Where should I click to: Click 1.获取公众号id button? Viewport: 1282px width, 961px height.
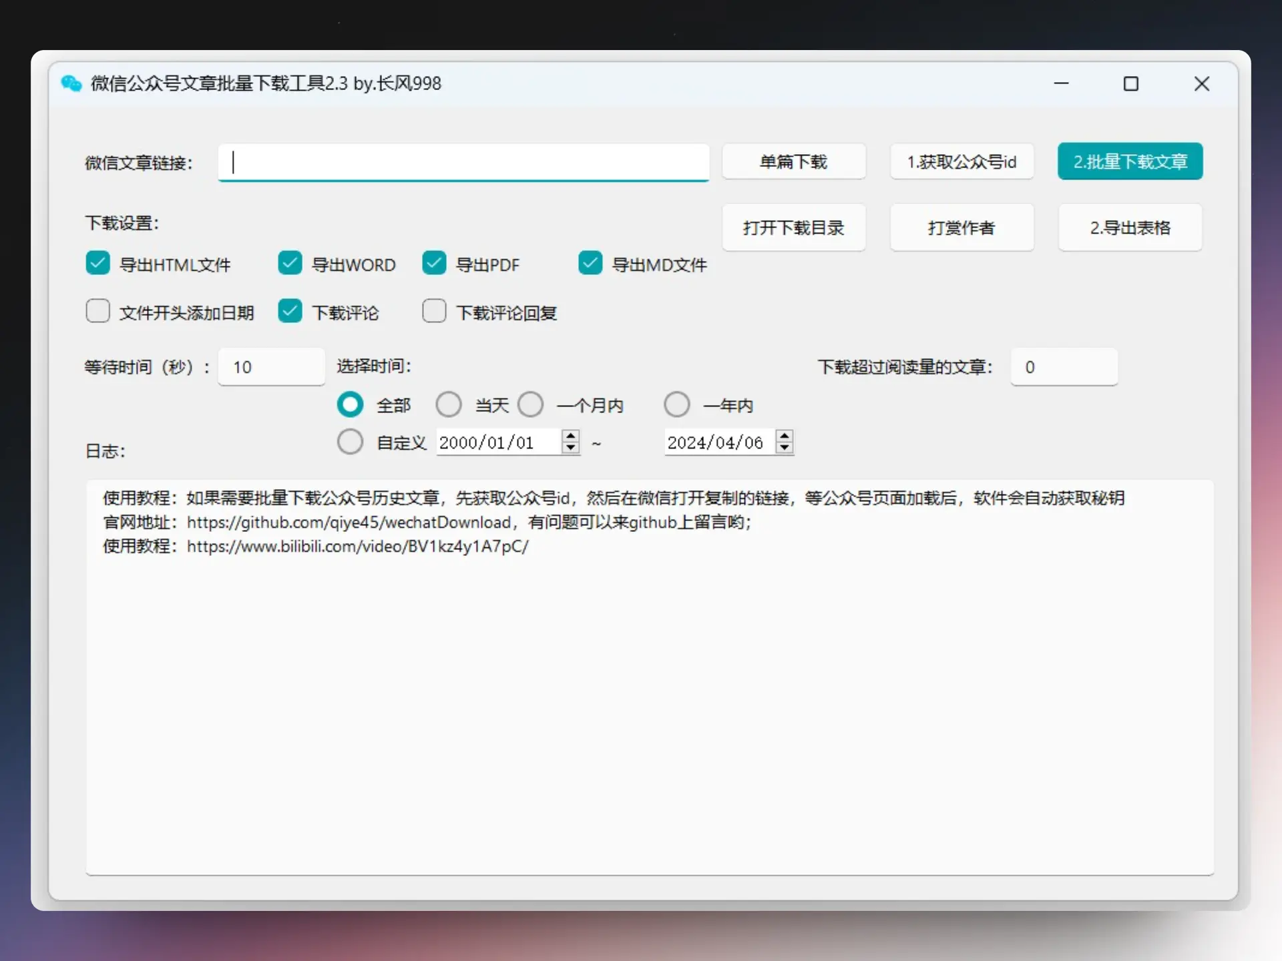click(x=961, y=162)
